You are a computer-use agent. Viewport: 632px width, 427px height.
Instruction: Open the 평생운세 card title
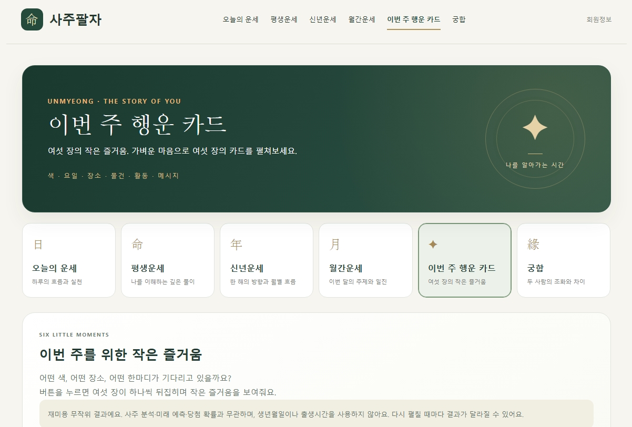point(148,268)
